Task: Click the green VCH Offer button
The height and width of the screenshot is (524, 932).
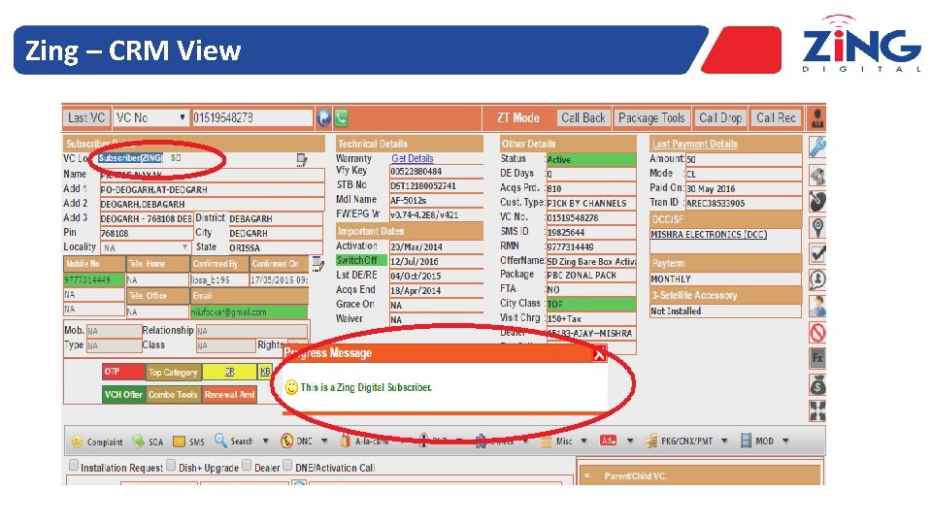Action: [x=123, y=395]
